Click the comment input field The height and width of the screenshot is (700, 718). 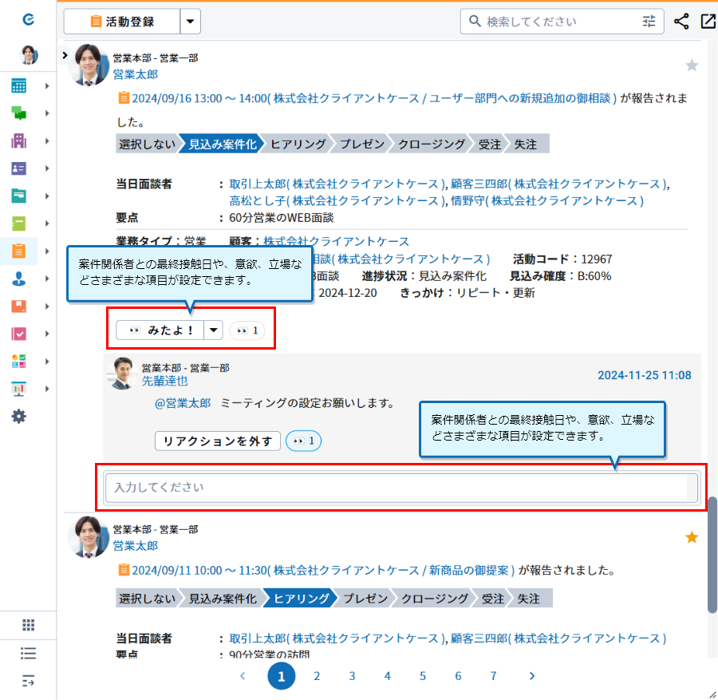396,487
